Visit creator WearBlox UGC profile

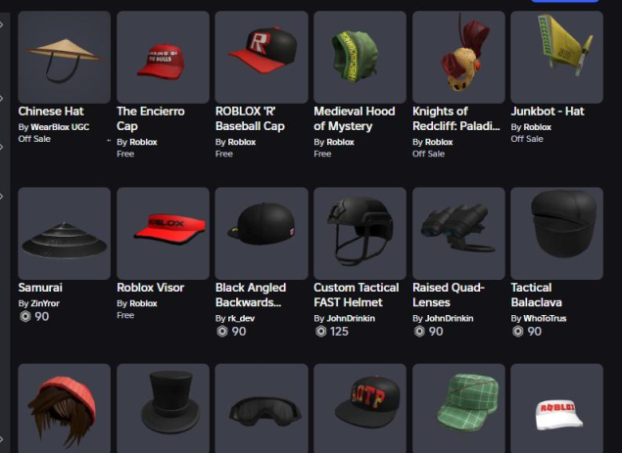[x=60, y=127]
